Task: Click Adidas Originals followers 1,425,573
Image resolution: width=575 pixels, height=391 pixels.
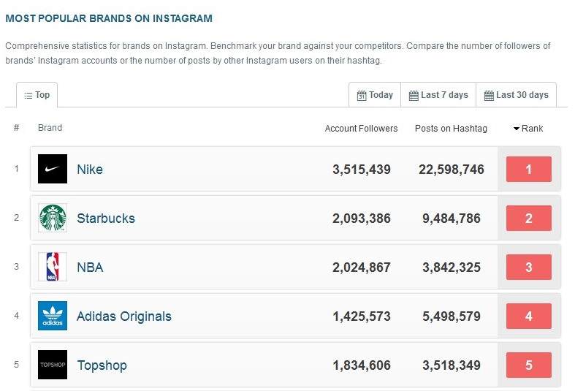Action: click(362, 316)
